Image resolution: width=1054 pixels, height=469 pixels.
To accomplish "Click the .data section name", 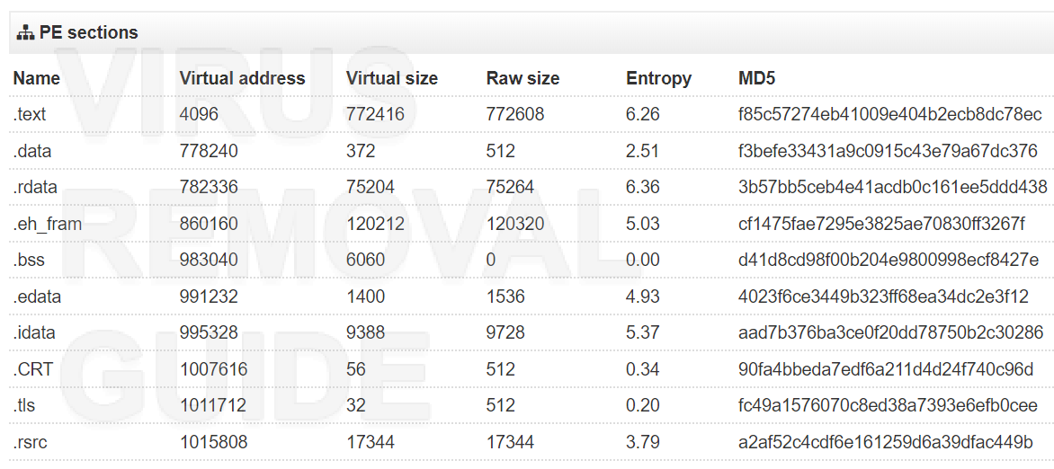I will coord(32,151).
